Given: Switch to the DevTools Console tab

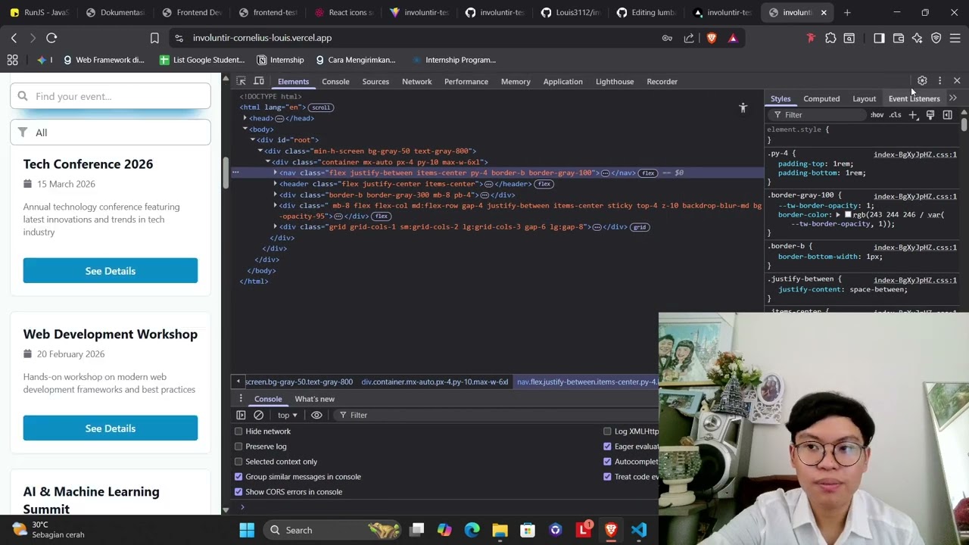Looking at the screenshot, I should pyautogui.click(x=335, y=82).
